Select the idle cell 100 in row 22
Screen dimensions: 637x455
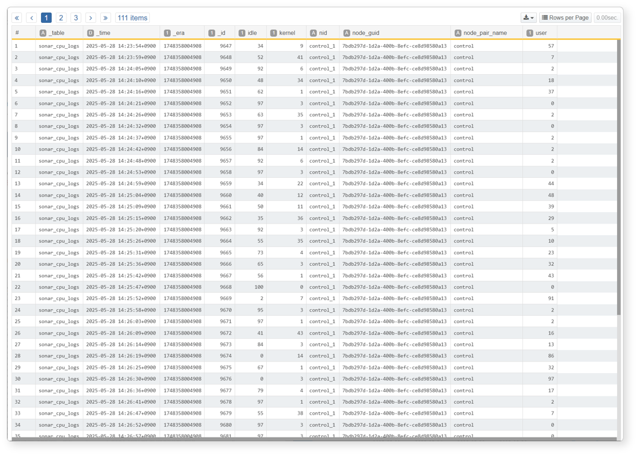[251, 287]
